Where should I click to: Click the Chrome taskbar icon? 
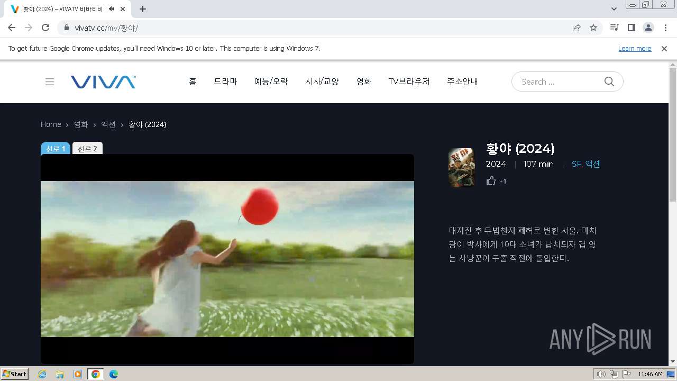click(x=96, y=374)
